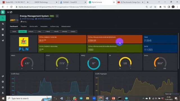Select the 1 Week time range

[48, 31]
